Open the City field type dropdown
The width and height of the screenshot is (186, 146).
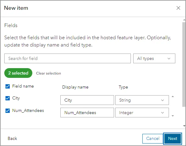[142, 100]
